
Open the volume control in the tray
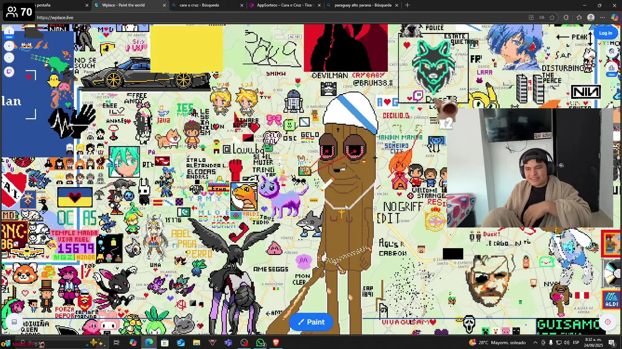pos(566,343)
